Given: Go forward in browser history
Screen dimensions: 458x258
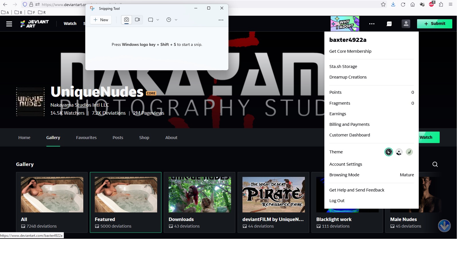Looking at the screenshot, I should pyautogui.click(x=15, y=5).
